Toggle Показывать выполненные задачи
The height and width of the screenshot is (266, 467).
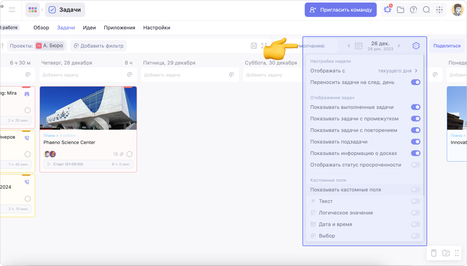tap(416, 107)
